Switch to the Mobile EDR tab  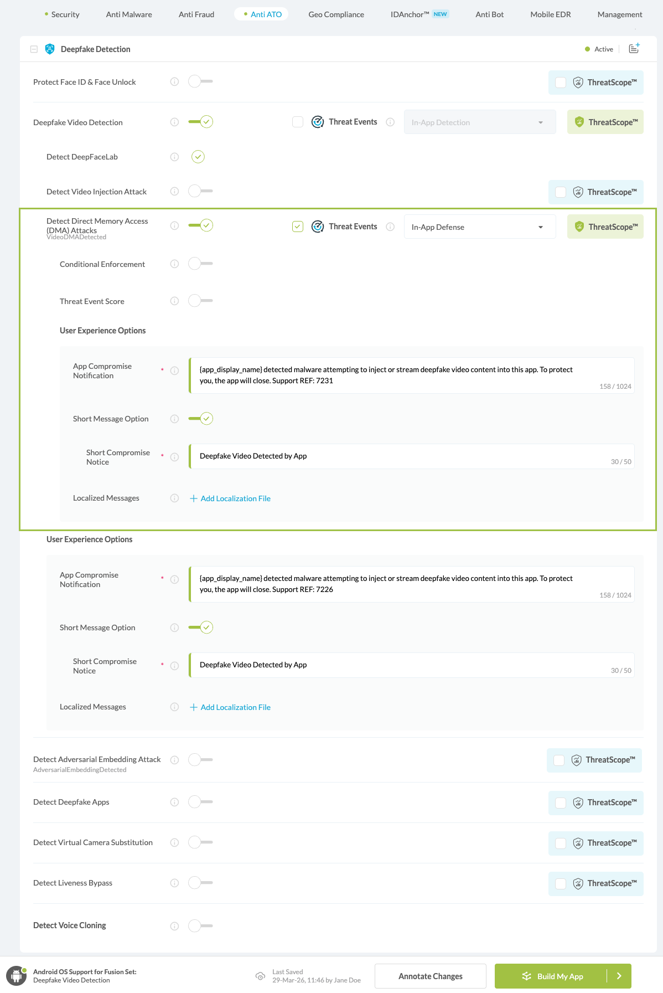point(551,14)
